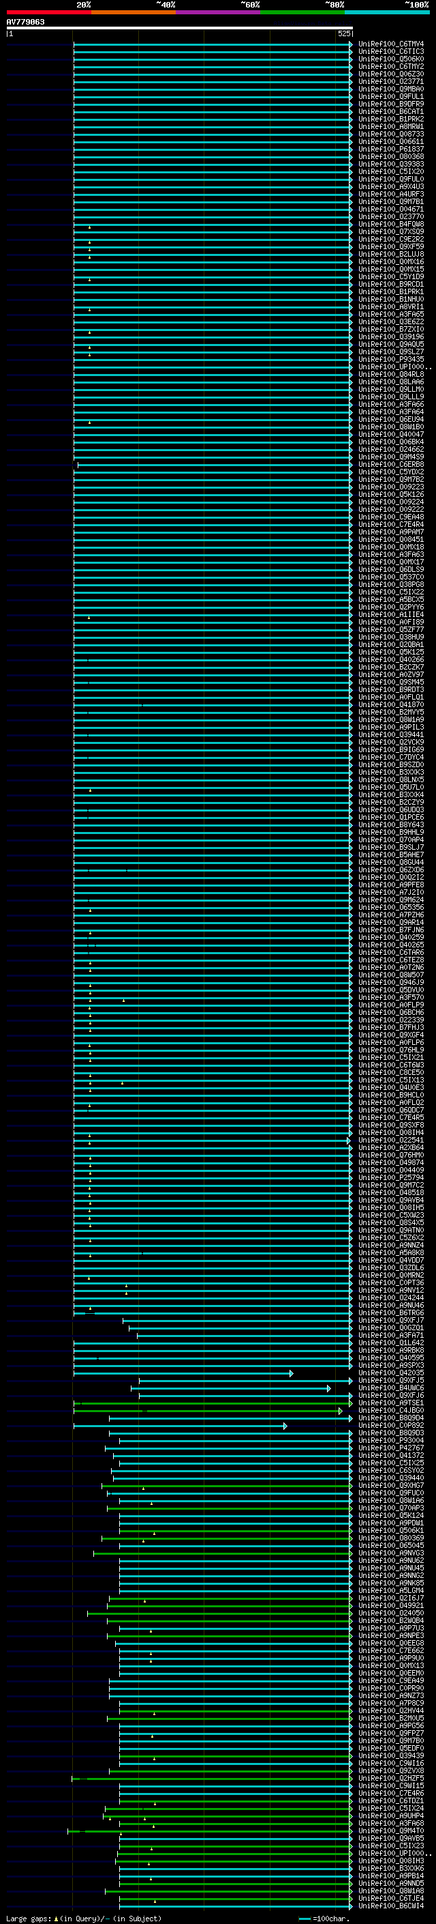Click the arrow tip of the UniRef100_C0P892 bar

point(285,1426)
